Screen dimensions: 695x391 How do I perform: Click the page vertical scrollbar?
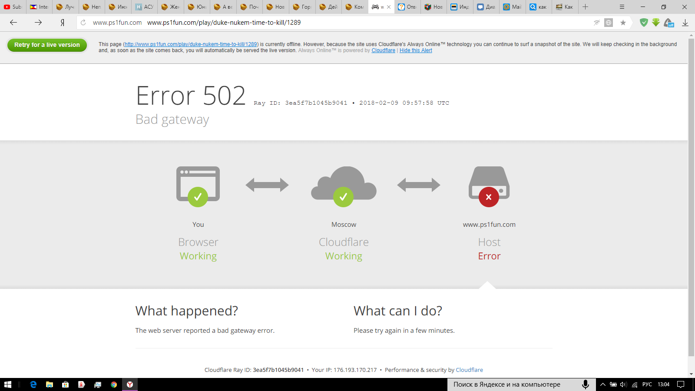691,195
